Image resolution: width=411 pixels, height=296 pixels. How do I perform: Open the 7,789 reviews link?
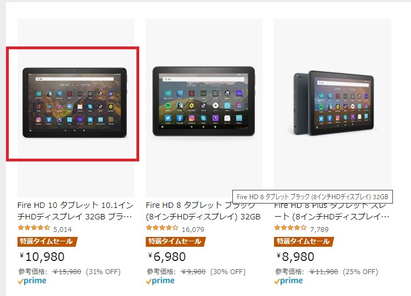[319, 230]
